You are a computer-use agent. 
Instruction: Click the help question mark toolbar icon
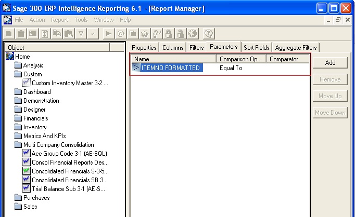pos(209,34)
